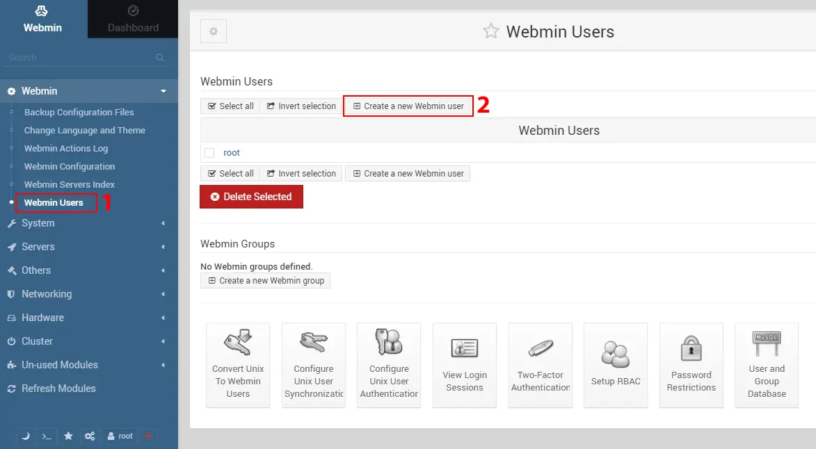816x449 pixels.
Task: Click top Select all button
Action: click(x=230, y=106)
